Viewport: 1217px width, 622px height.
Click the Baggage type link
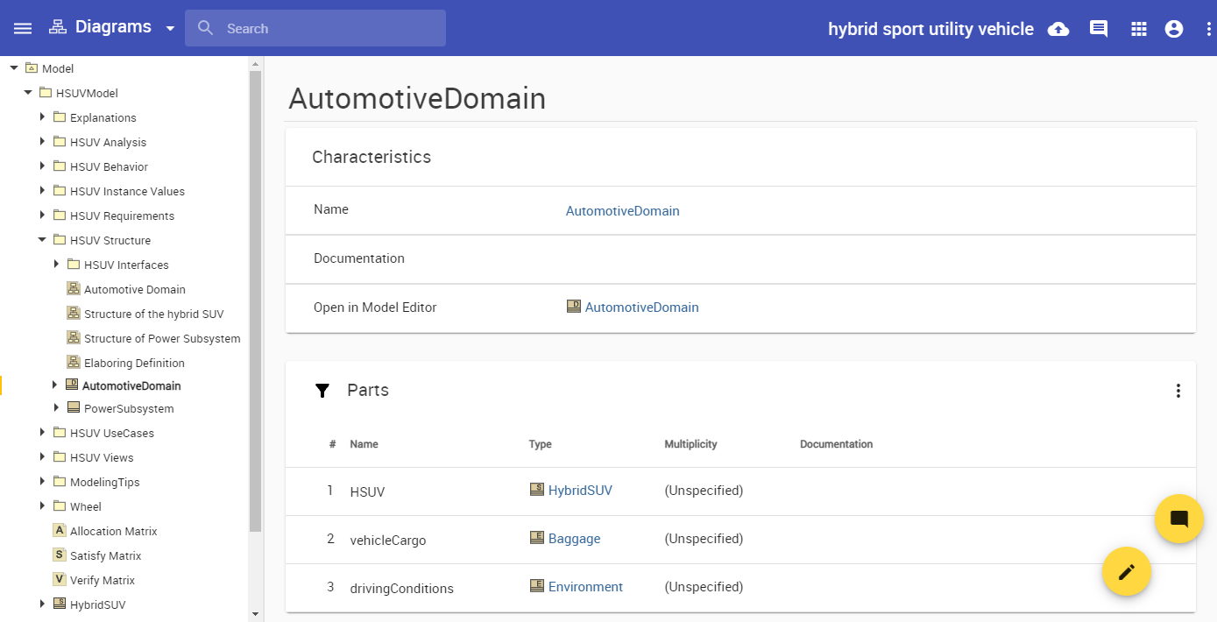574,539
